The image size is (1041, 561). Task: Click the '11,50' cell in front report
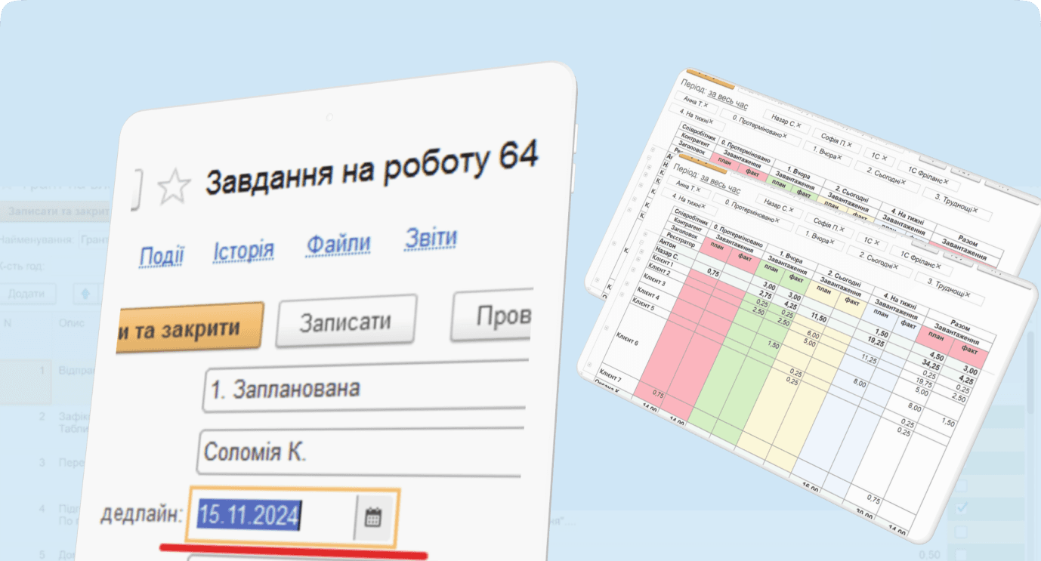point(819,316)
